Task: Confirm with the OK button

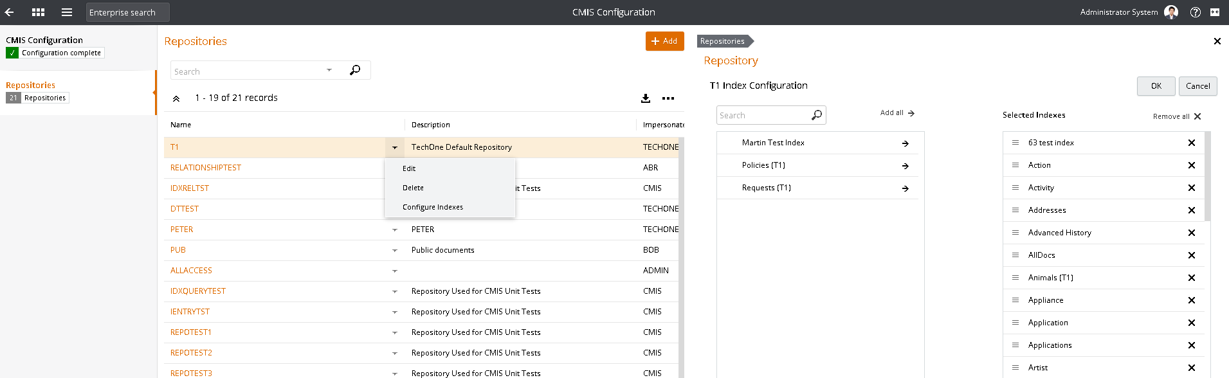Action: click(x=1156, y=86)
